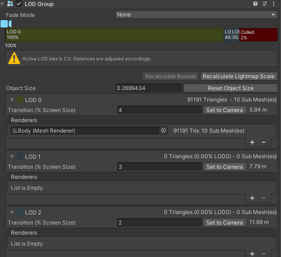Click LOD 0 Renderers header

tap(141, 120)
